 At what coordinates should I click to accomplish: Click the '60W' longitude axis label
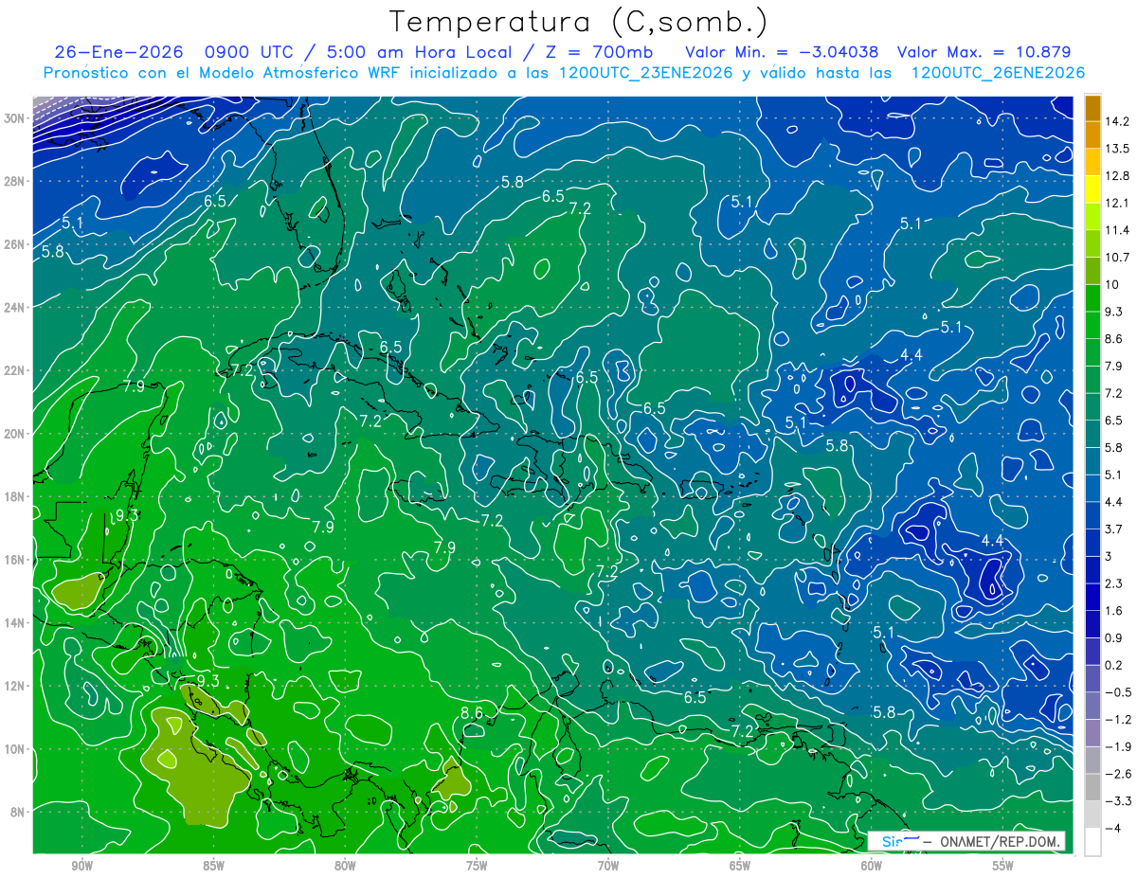(x=872, y=866)
